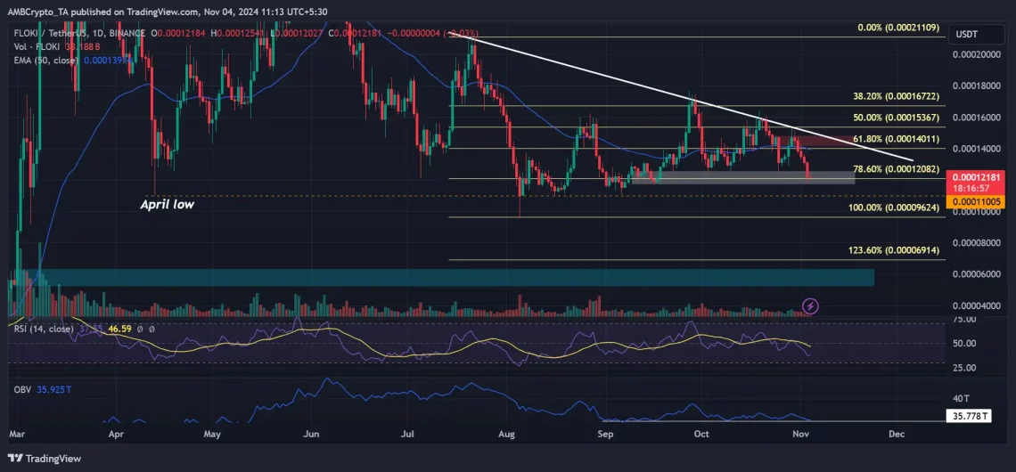
Task: Click the purple lightning bolt icon
Action: tap(810, 306)
